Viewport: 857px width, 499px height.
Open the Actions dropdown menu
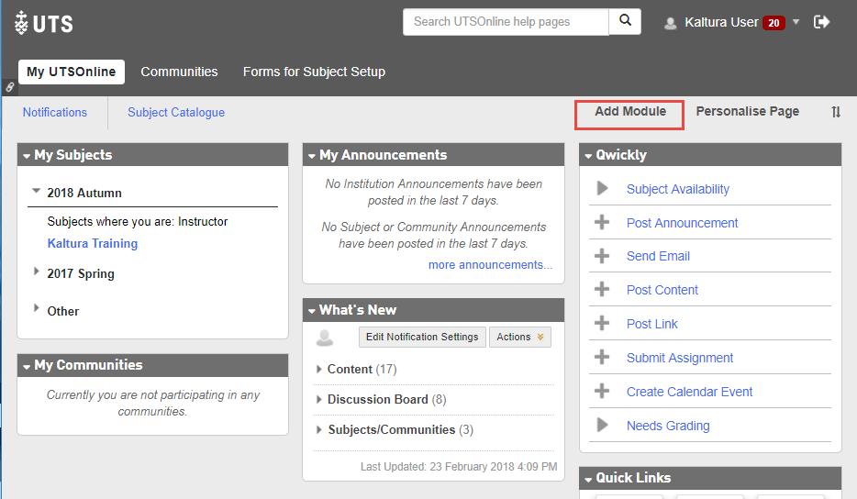[519, 338]
